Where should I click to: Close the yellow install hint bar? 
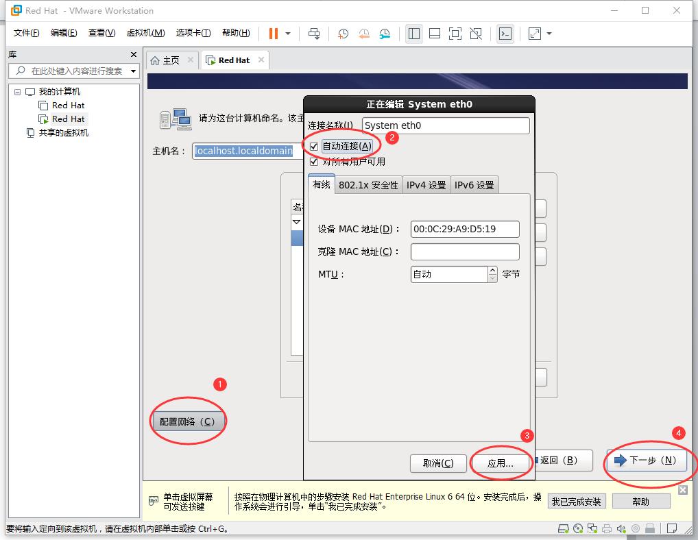683,490
